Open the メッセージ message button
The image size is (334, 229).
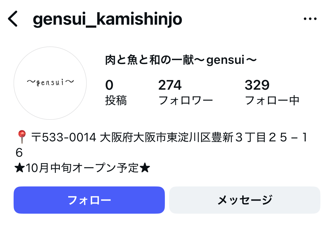245,199
